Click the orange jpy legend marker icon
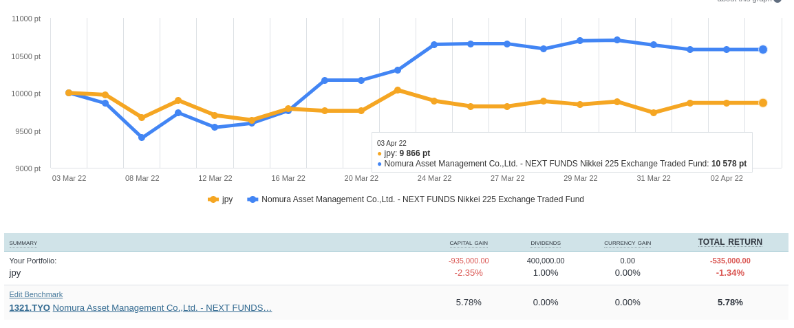The width and height of the screenshot is (794, 328). (213, 199)
